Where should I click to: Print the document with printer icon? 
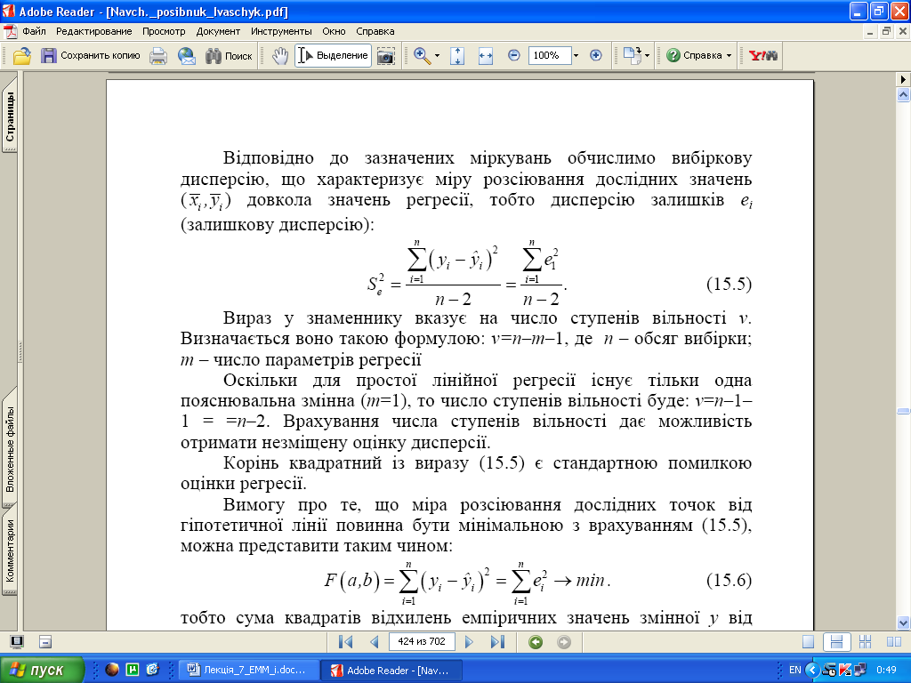pyautogui.click(x=158, y=56)
